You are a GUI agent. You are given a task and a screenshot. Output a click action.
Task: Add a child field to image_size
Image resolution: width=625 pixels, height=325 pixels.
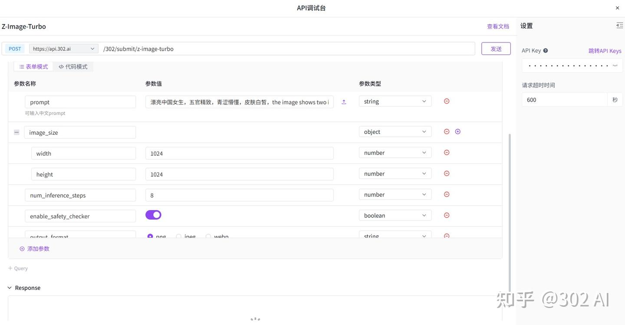[458, 131]
